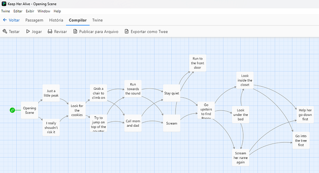This screenshot has width=319, height=173.
Task: Click the Jogar play icon
Action: coord(28,31)
